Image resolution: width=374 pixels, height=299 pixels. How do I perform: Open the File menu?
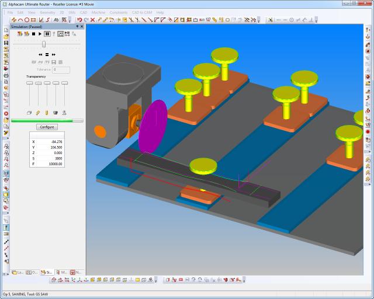[x=10, y=12]
